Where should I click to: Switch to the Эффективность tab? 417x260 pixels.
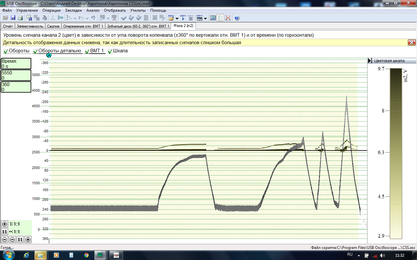(30, 26)
